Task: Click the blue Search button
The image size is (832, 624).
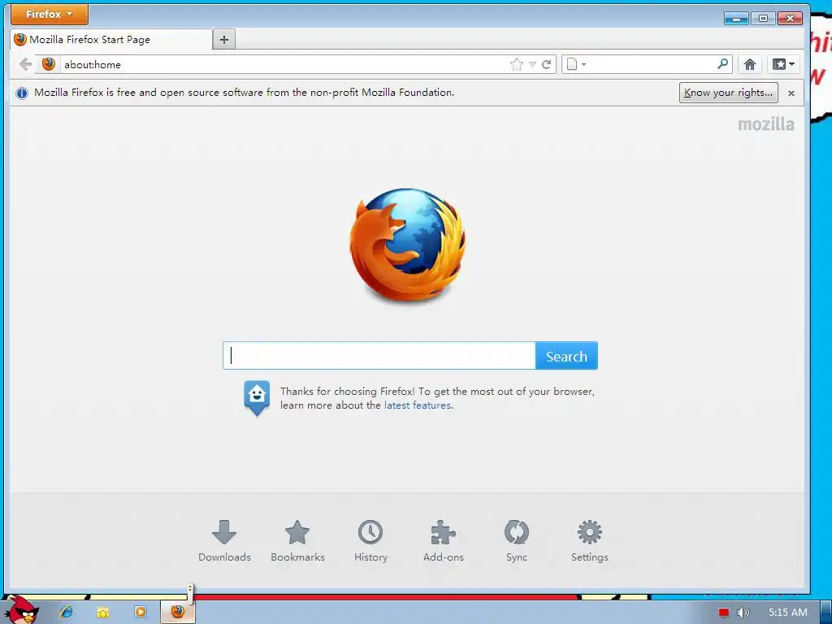Action: click(x=566, y=356)
